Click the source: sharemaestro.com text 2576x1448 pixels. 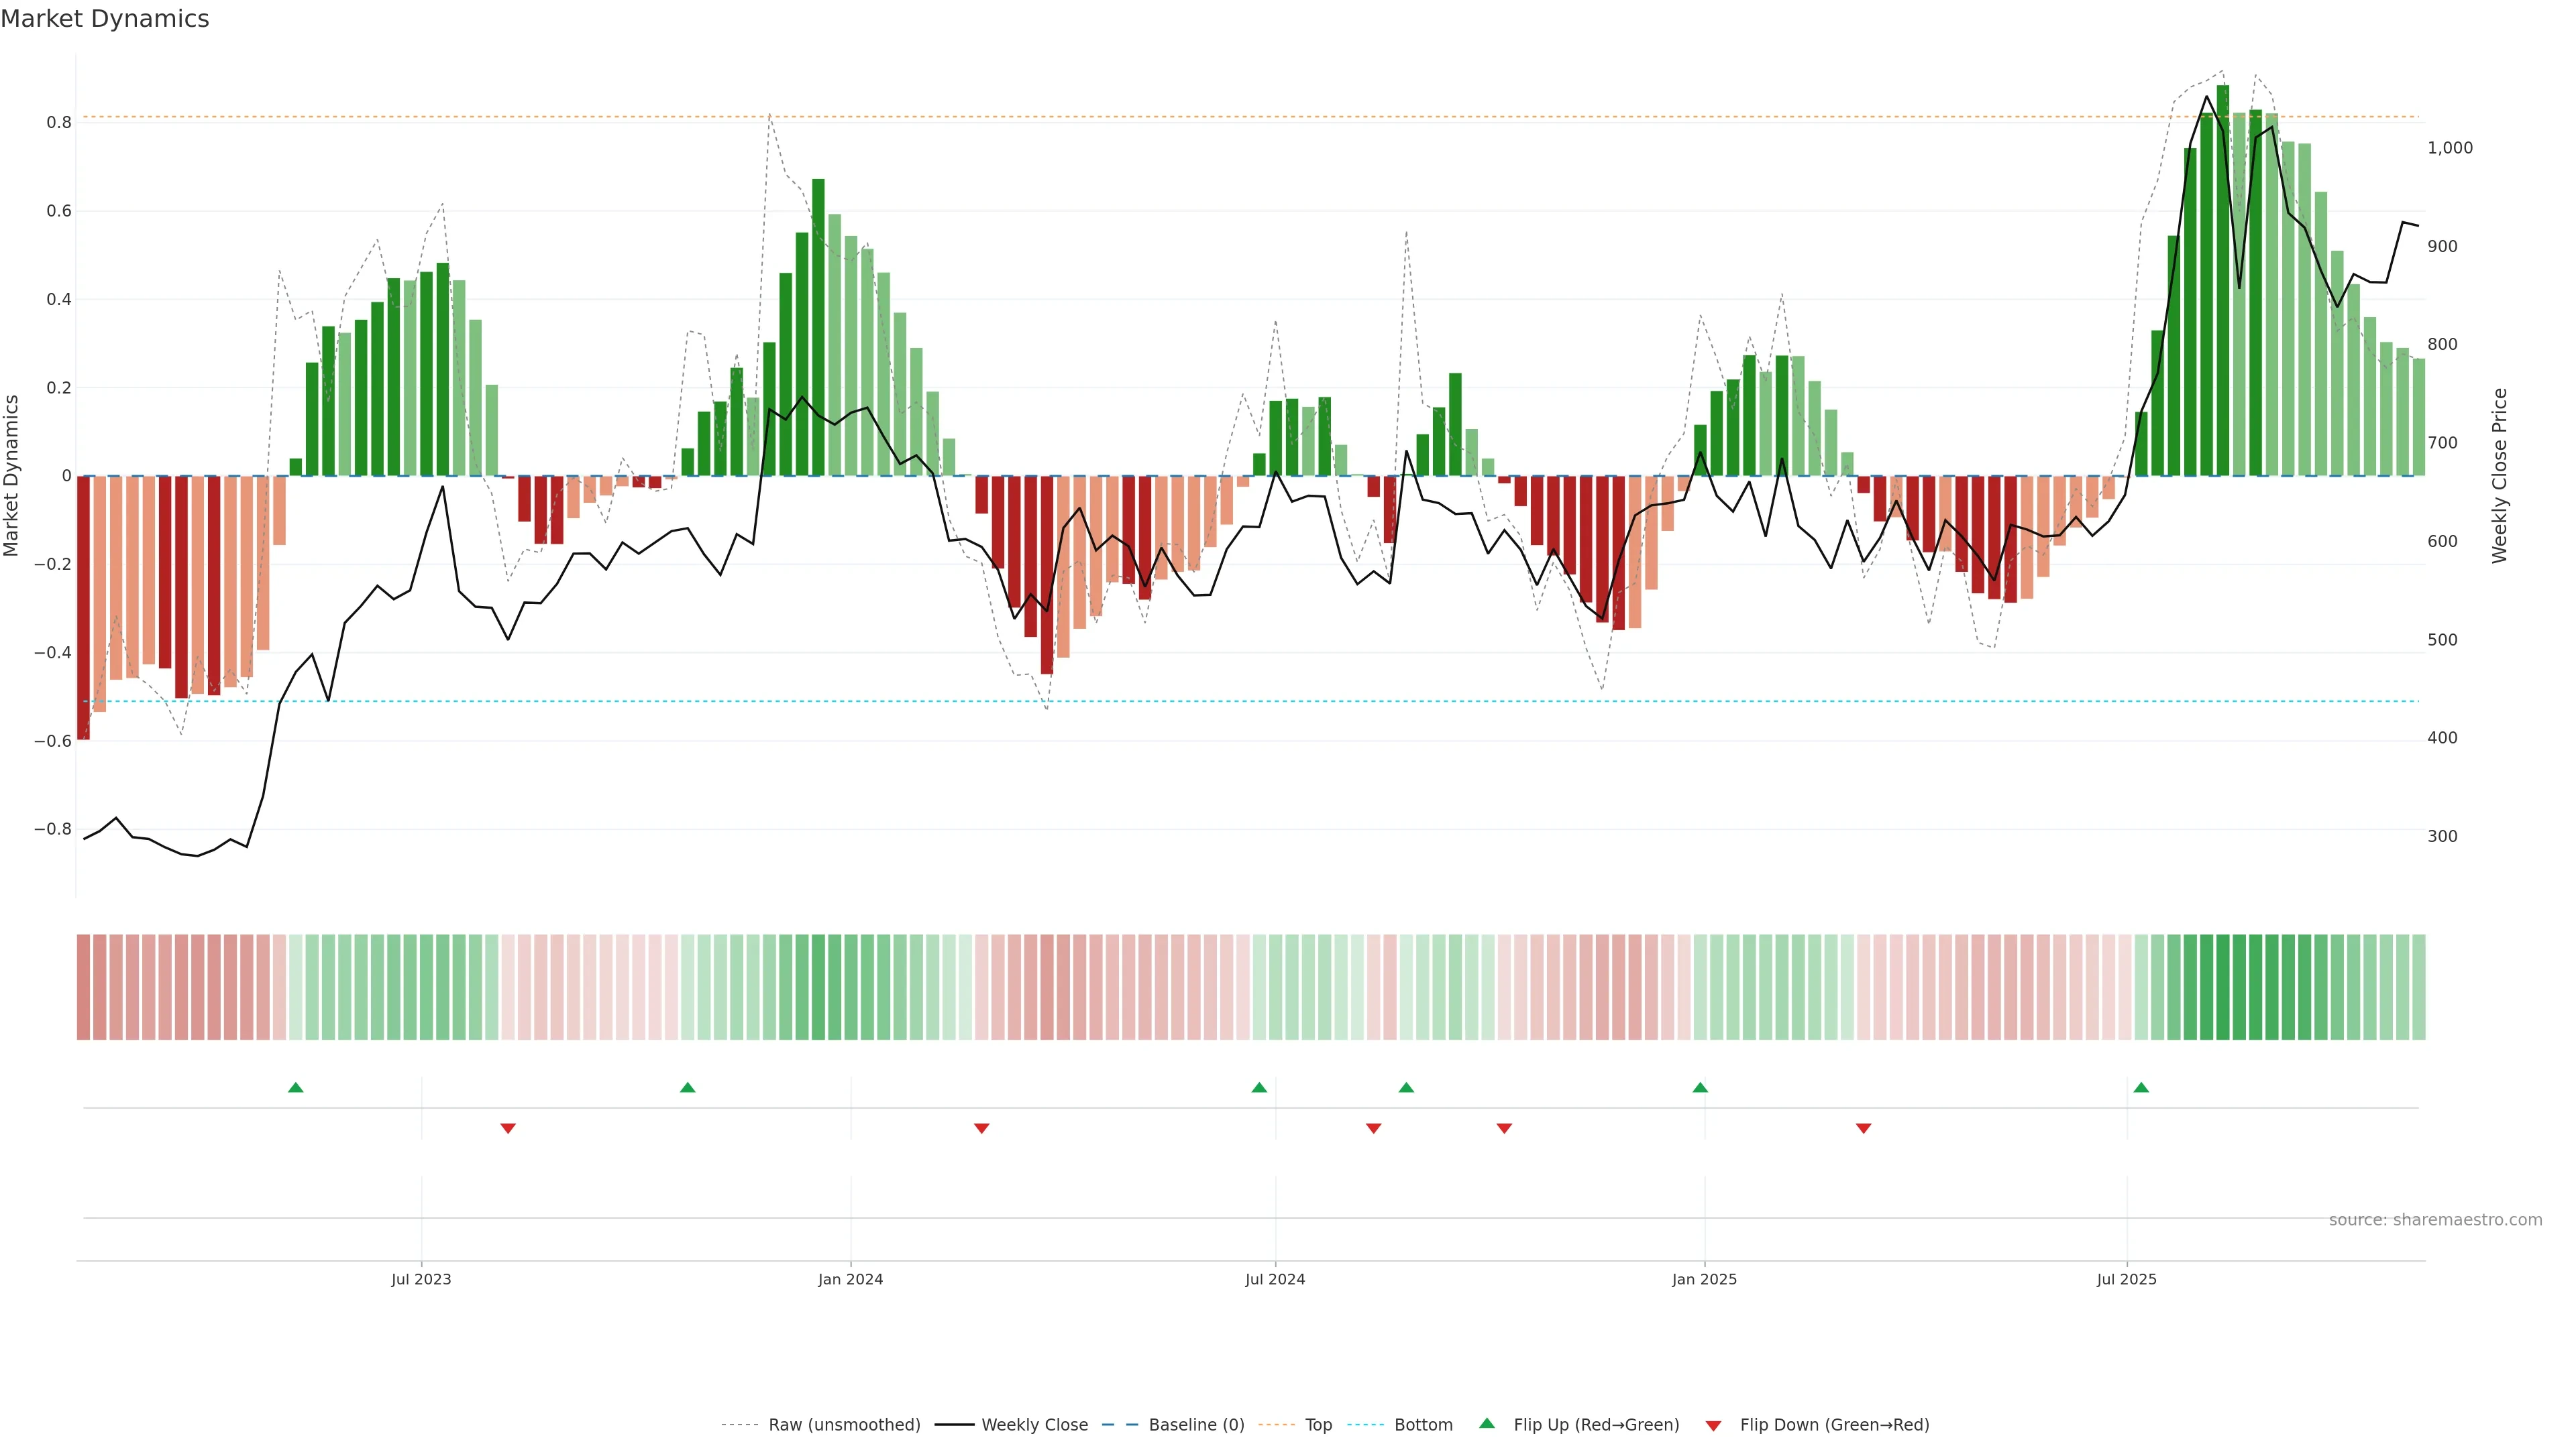[2435, 1219]
